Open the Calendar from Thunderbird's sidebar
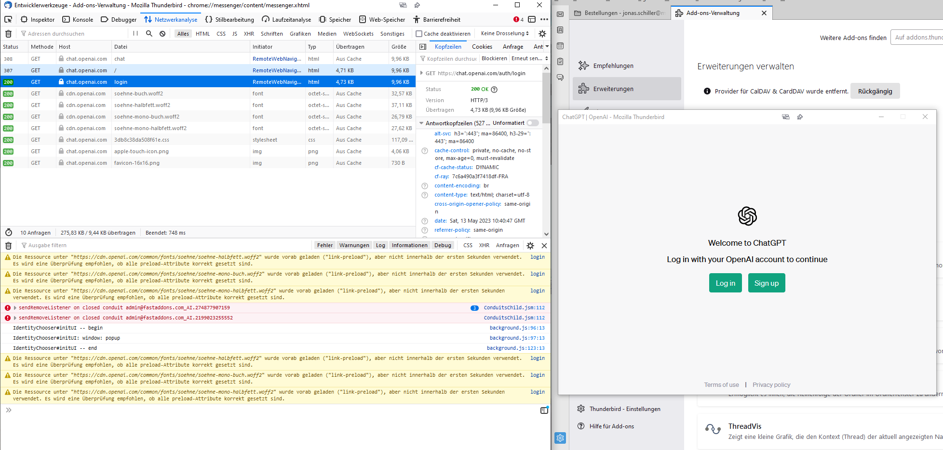Viewport: 943px width, 450px height. pyautogui.click(x=560, y=46)
